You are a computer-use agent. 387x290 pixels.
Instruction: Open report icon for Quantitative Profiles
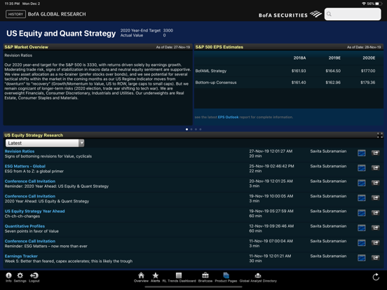[362, 228]
